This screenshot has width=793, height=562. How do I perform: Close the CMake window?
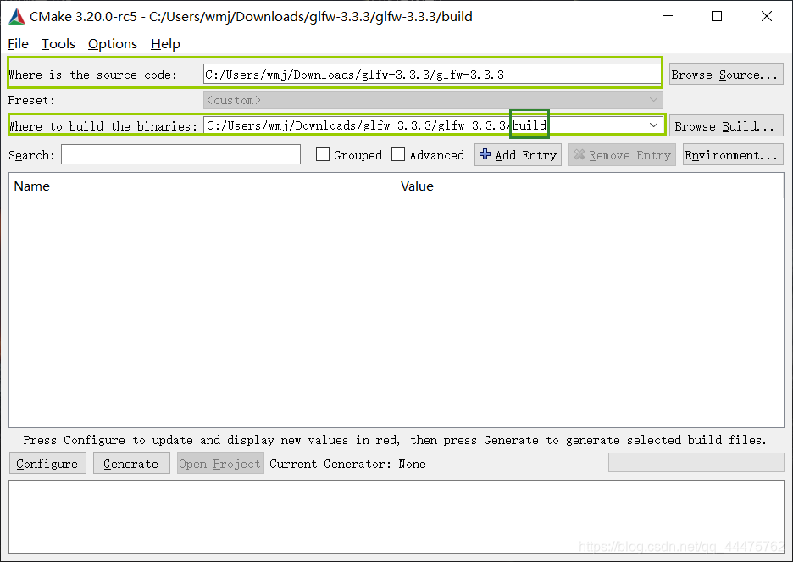pos(767,16)
